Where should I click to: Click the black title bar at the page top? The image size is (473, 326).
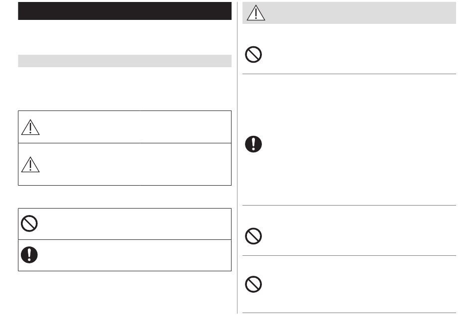(124, 11)
